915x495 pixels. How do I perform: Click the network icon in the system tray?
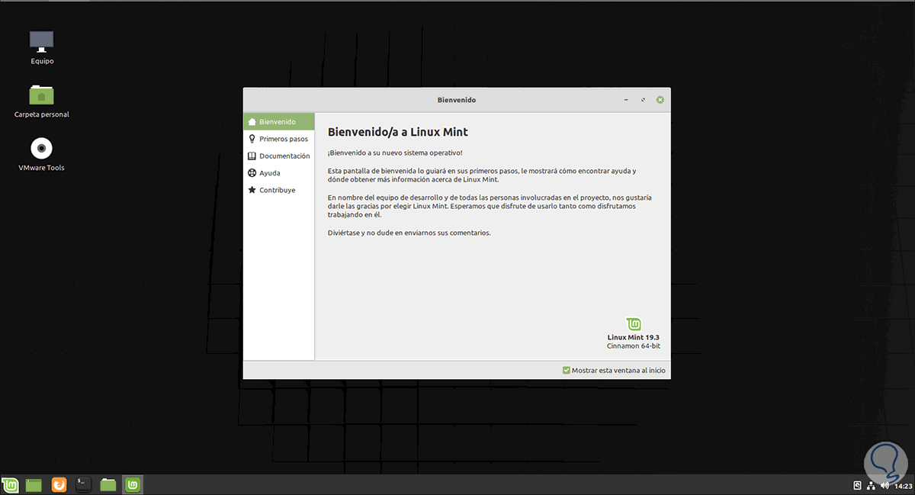(870, 484)
